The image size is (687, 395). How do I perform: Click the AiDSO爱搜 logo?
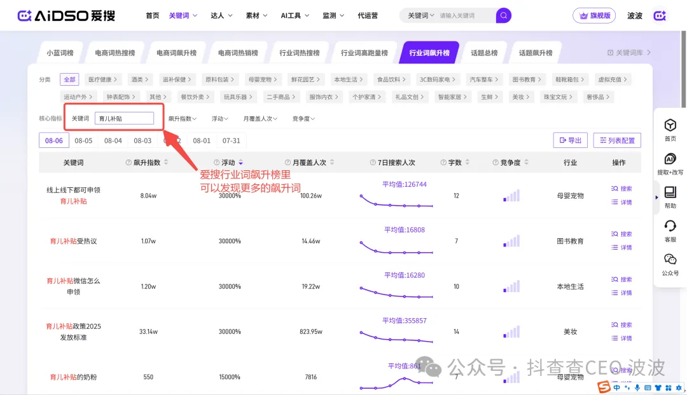(x=66, y=15)
